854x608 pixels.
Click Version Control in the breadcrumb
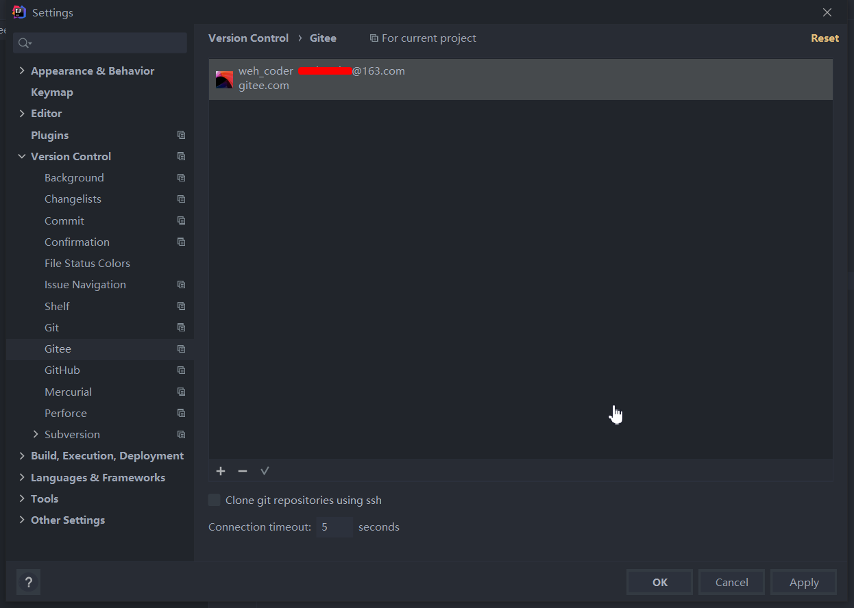click(248, 38)
